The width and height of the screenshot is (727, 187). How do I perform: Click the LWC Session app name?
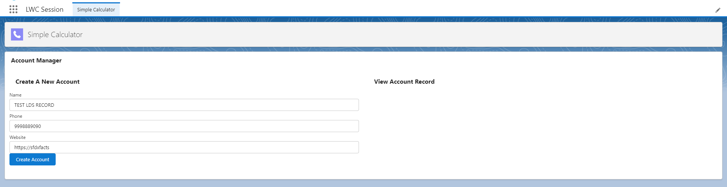tap(45, 9)
